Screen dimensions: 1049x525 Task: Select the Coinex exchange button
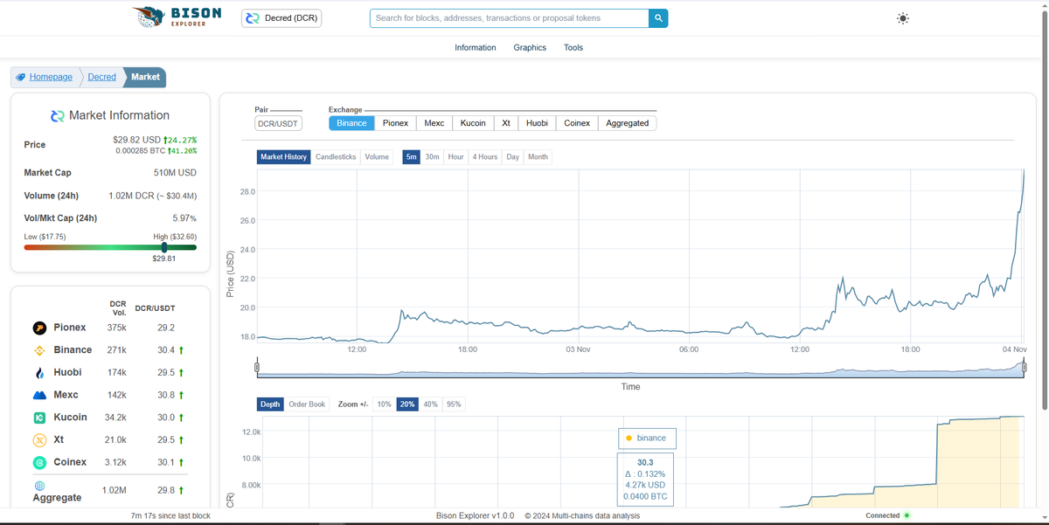tap(577, 123)
